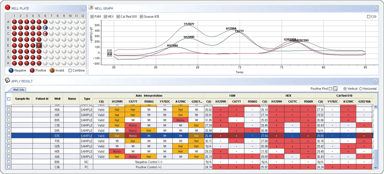Click the red Well Plate panel icon

[x=8, y=8]
